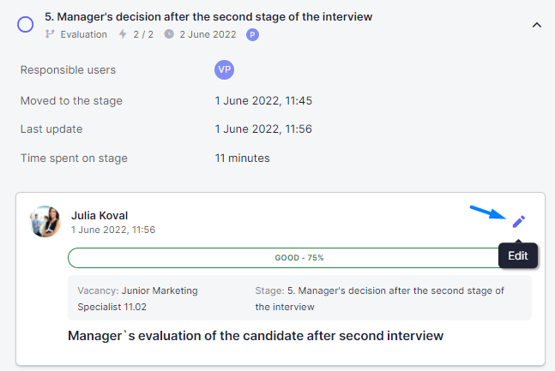555x371 pixels.
Task: Open Julia Koval's profile photo
Action: pos(45,222)
